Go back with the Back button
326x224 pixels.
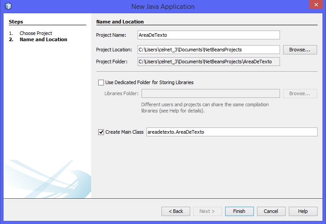pyautogui.click(x=176, y=211)
